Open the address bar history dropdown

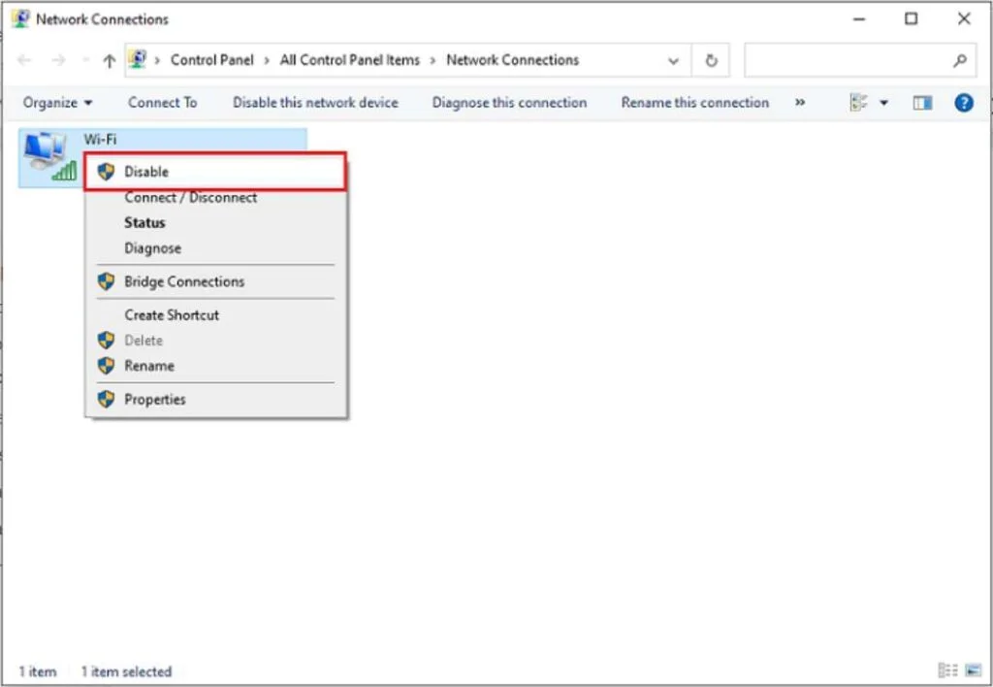point(673,60)
